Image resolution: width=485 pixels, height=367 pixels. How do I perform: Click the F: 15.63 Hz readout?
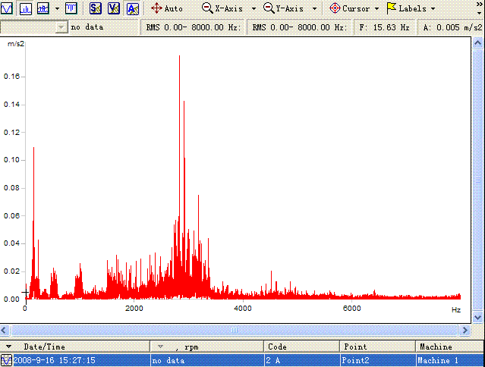[x=385, y=27]
